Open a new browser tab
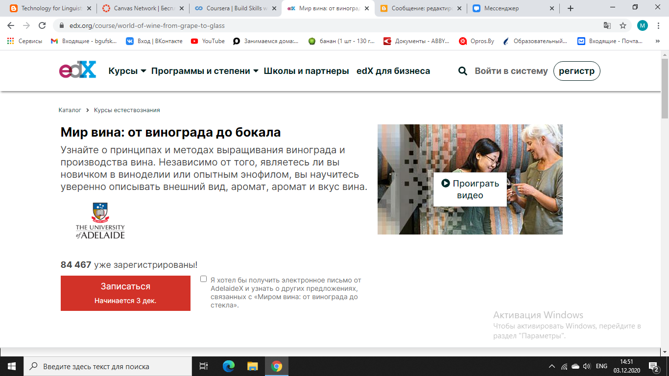 coord(571,8)
